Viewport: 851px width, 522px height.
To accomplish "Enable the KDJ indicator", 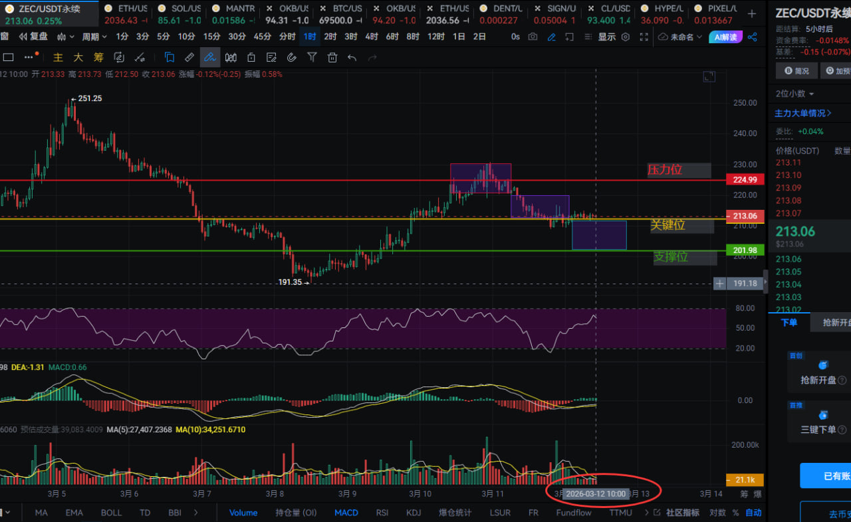I will click(414, 512).
